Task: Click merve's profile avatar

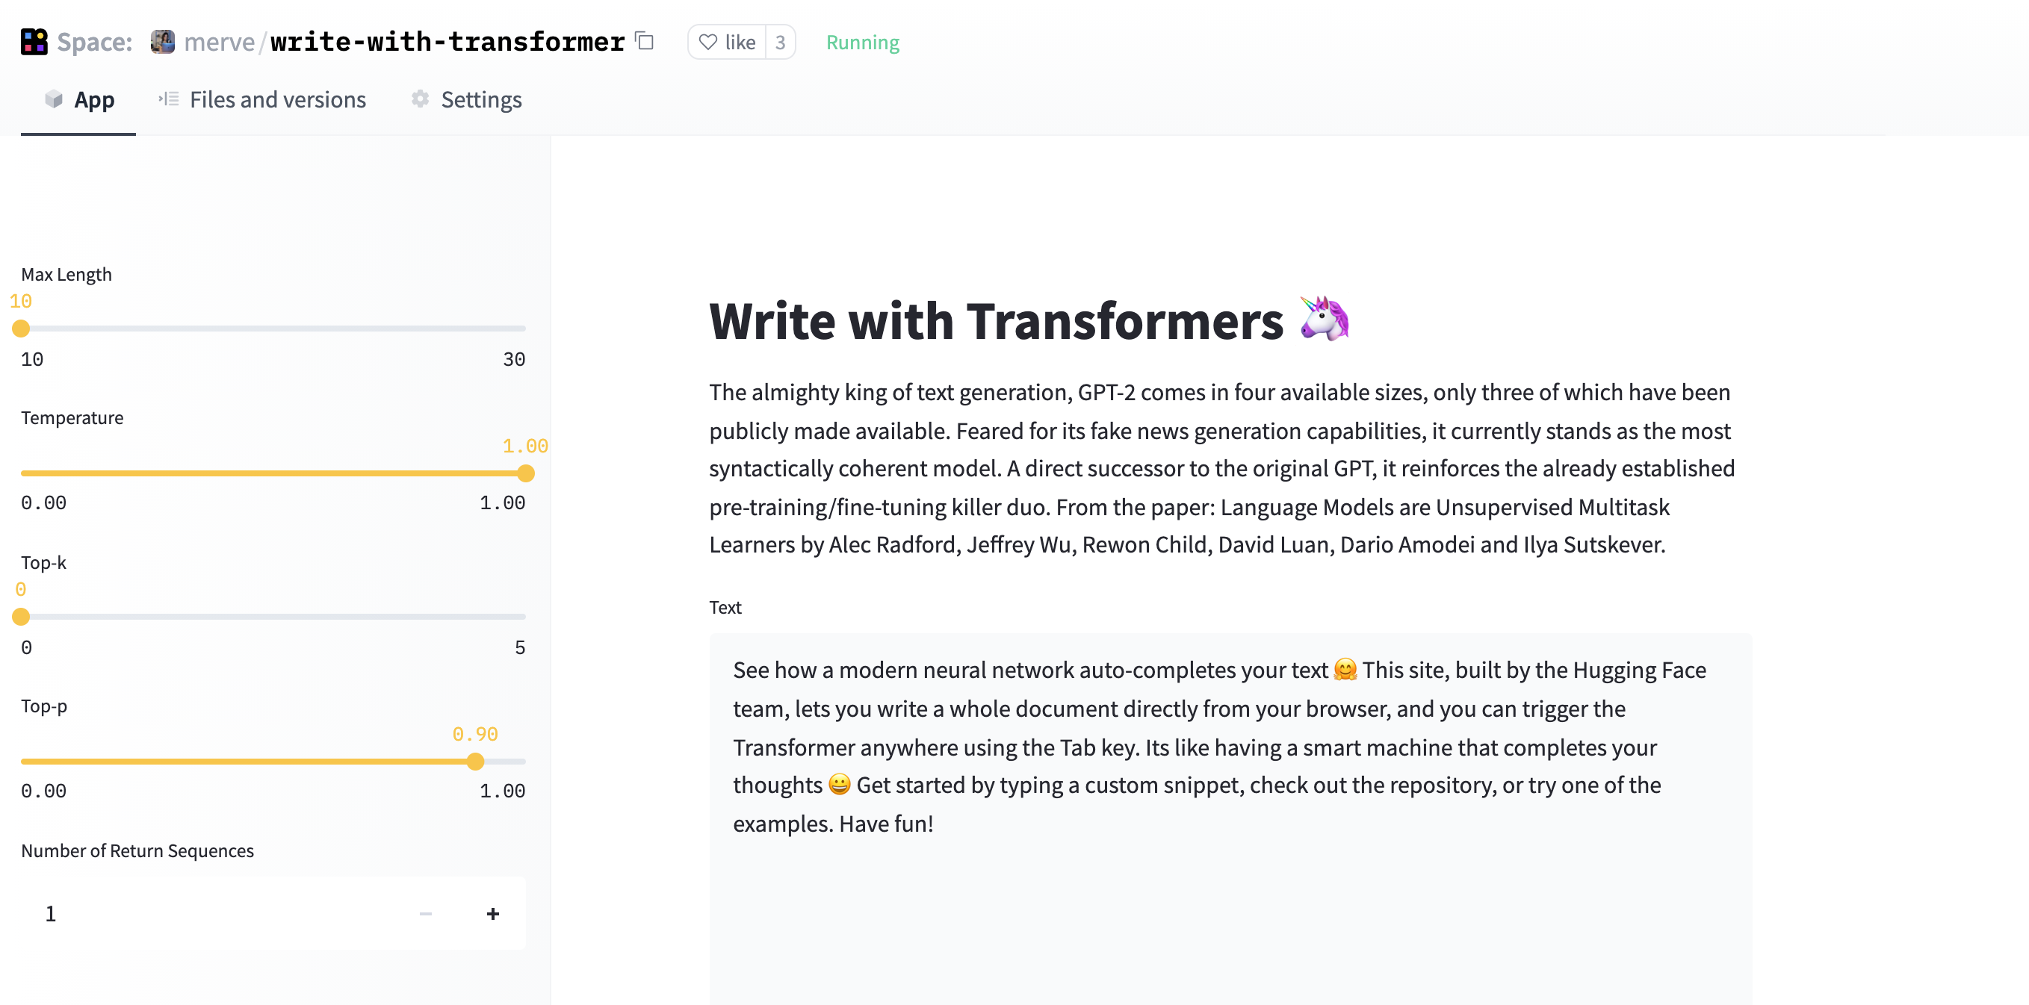Action: pos(162,42)
